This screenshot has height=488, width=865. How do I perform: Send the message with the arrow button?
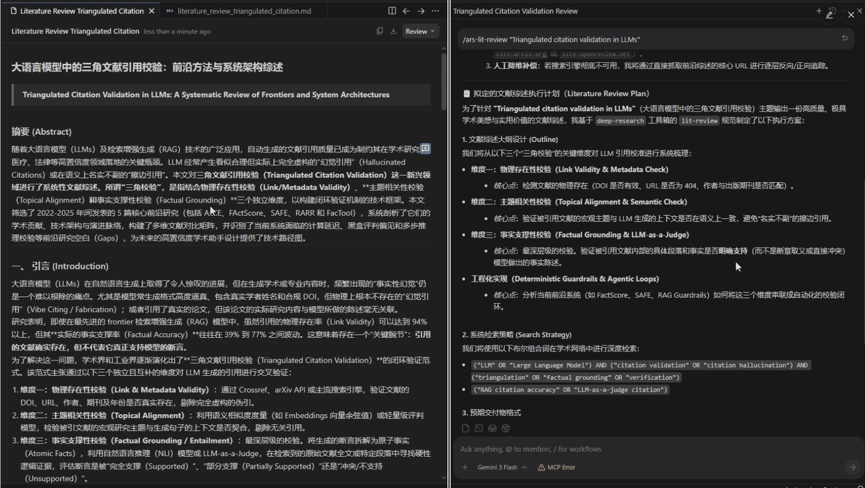pyautogui.click(x=852, y=467)
